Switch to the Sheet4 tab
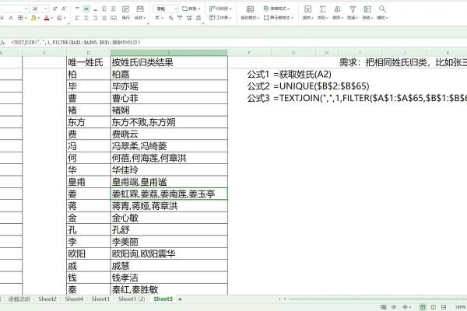Image resolution: width=467 pixels, height=311 pixels. 74,299
